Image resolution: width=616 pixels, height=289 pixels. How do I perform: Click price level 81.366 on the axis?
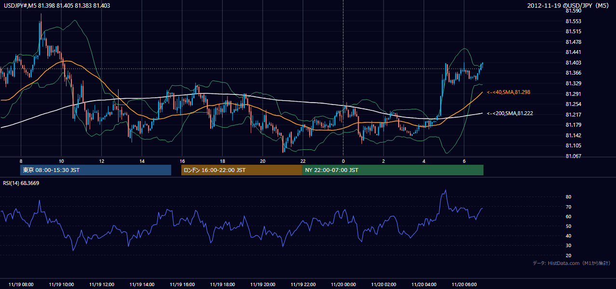[573, 73]
